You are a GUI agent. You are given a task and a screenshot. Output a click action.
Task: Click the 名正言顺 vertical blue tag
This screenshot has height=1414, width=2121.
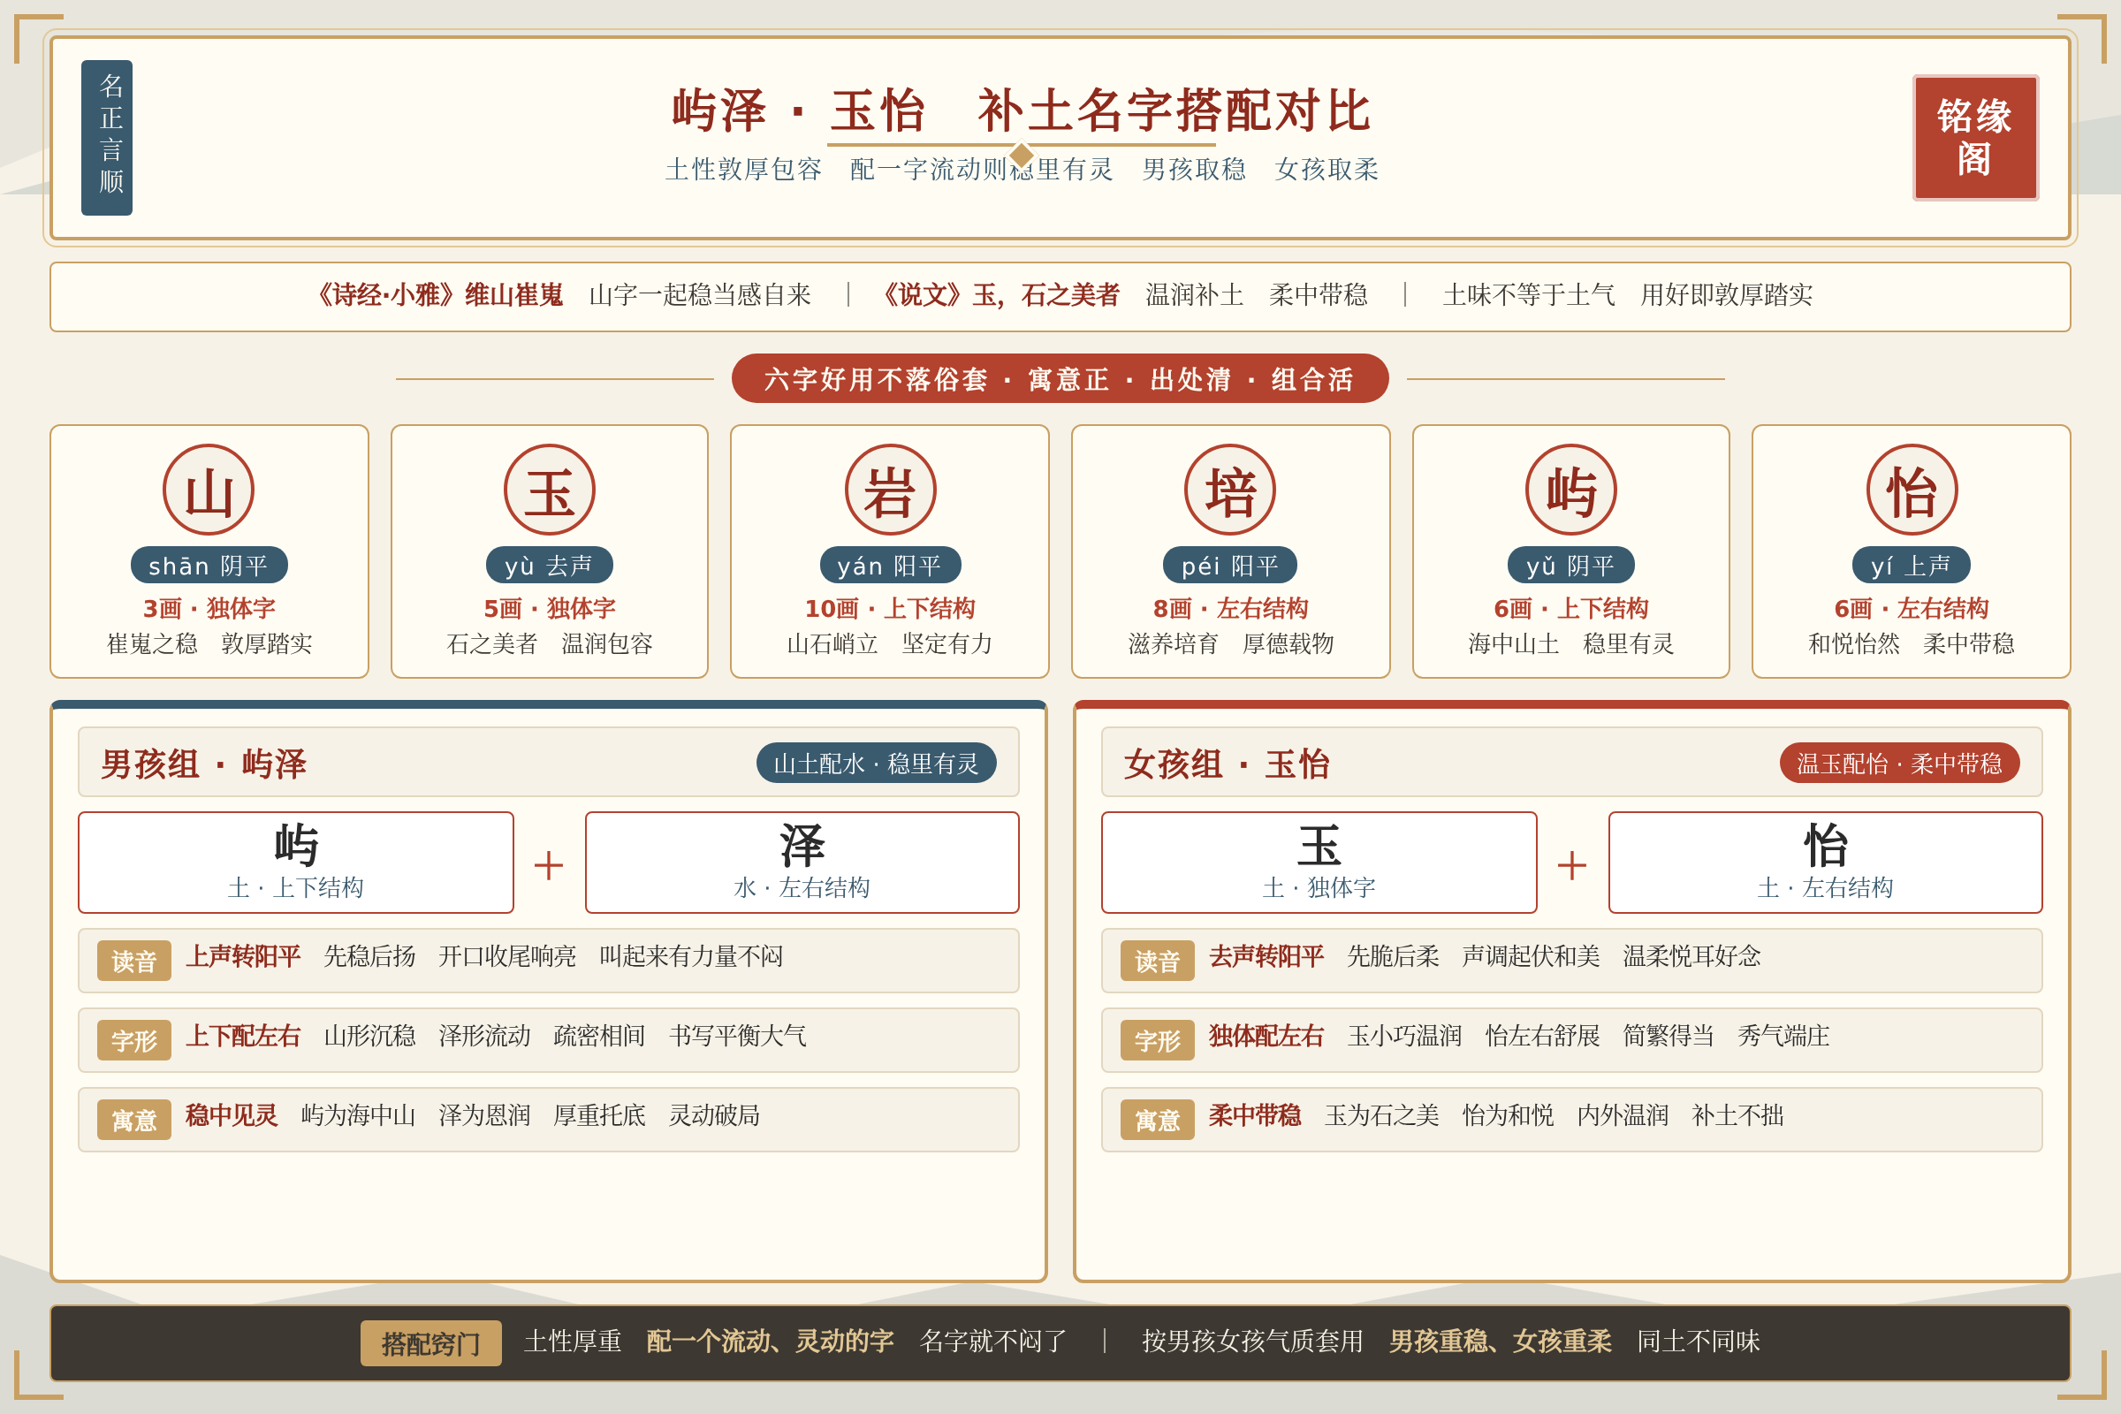pyautogui.click(x=107, y=138)
